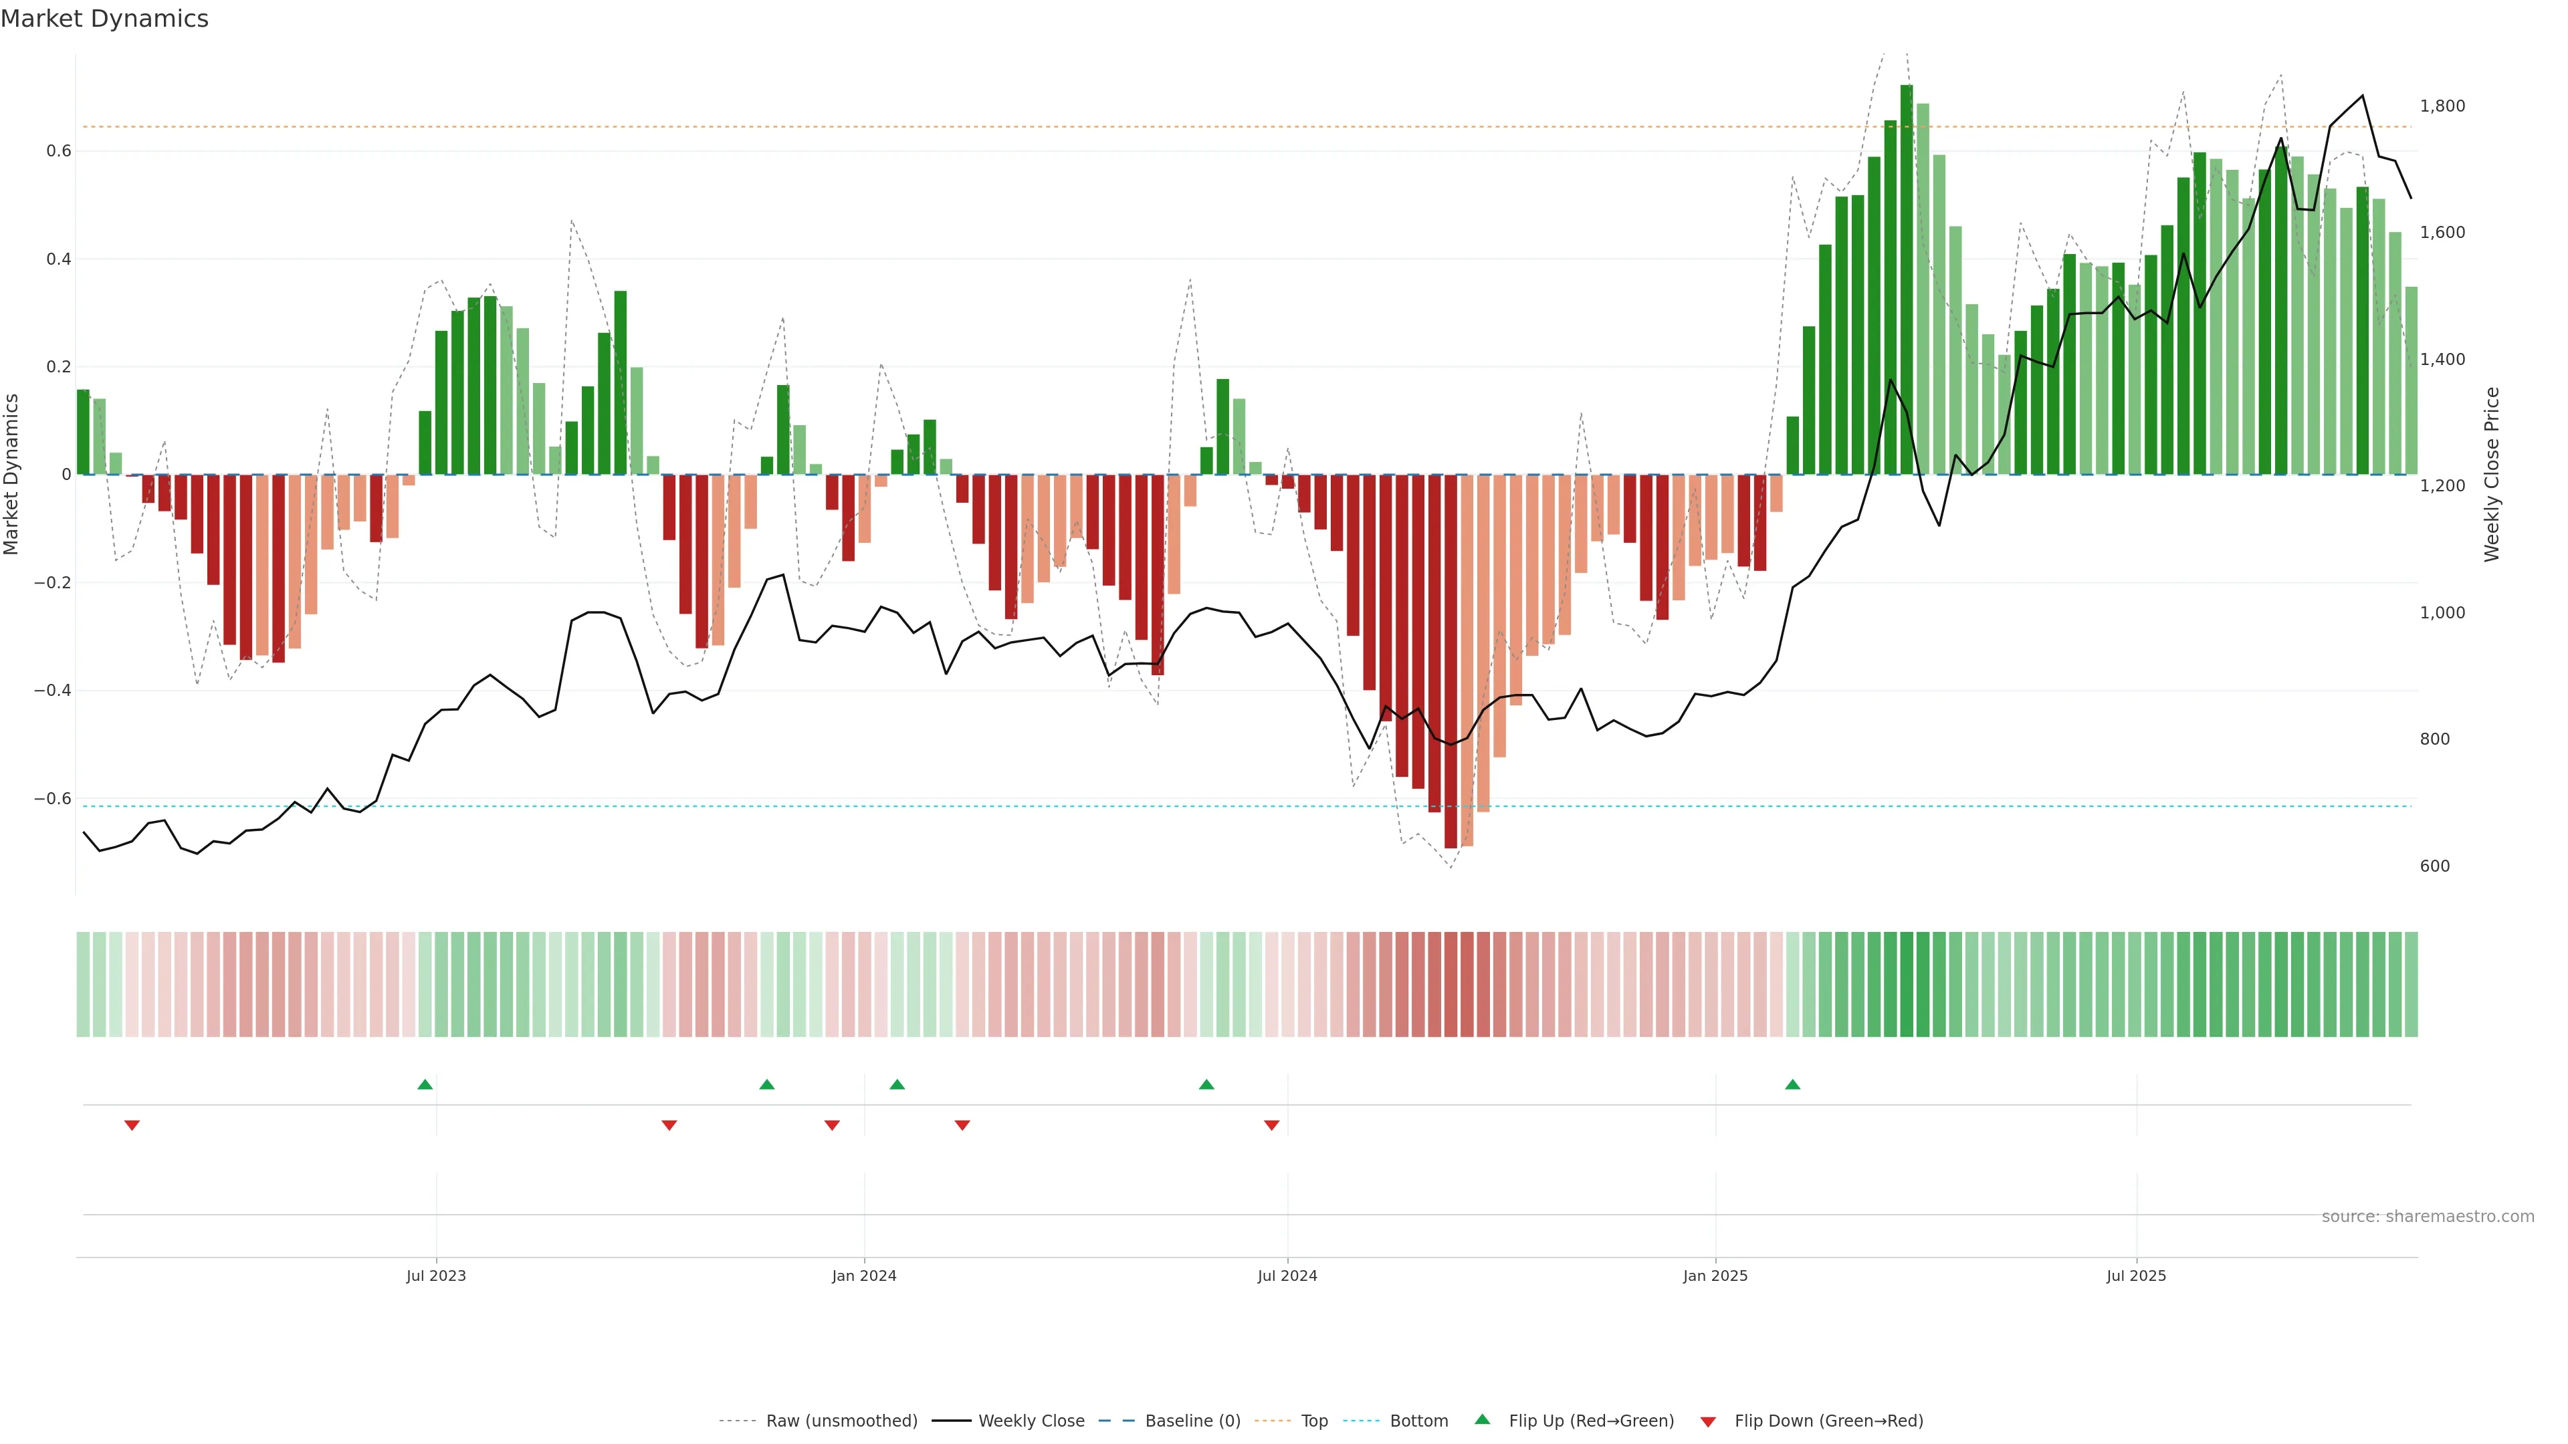
Task: Click the Jul 2023 x-axis label
Action: click(x=435, y=1276)
